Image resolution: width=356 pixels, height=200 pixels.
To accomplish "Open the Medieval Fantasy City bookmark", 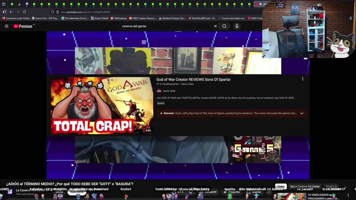I will 172,18.
